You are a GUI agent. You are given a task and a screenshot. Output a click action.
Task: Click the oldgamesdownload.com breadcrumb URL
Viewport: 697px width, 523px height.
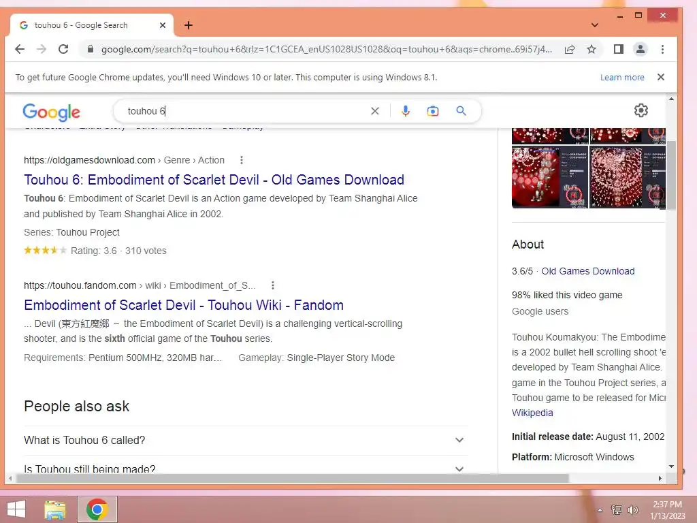click(124, 160)
